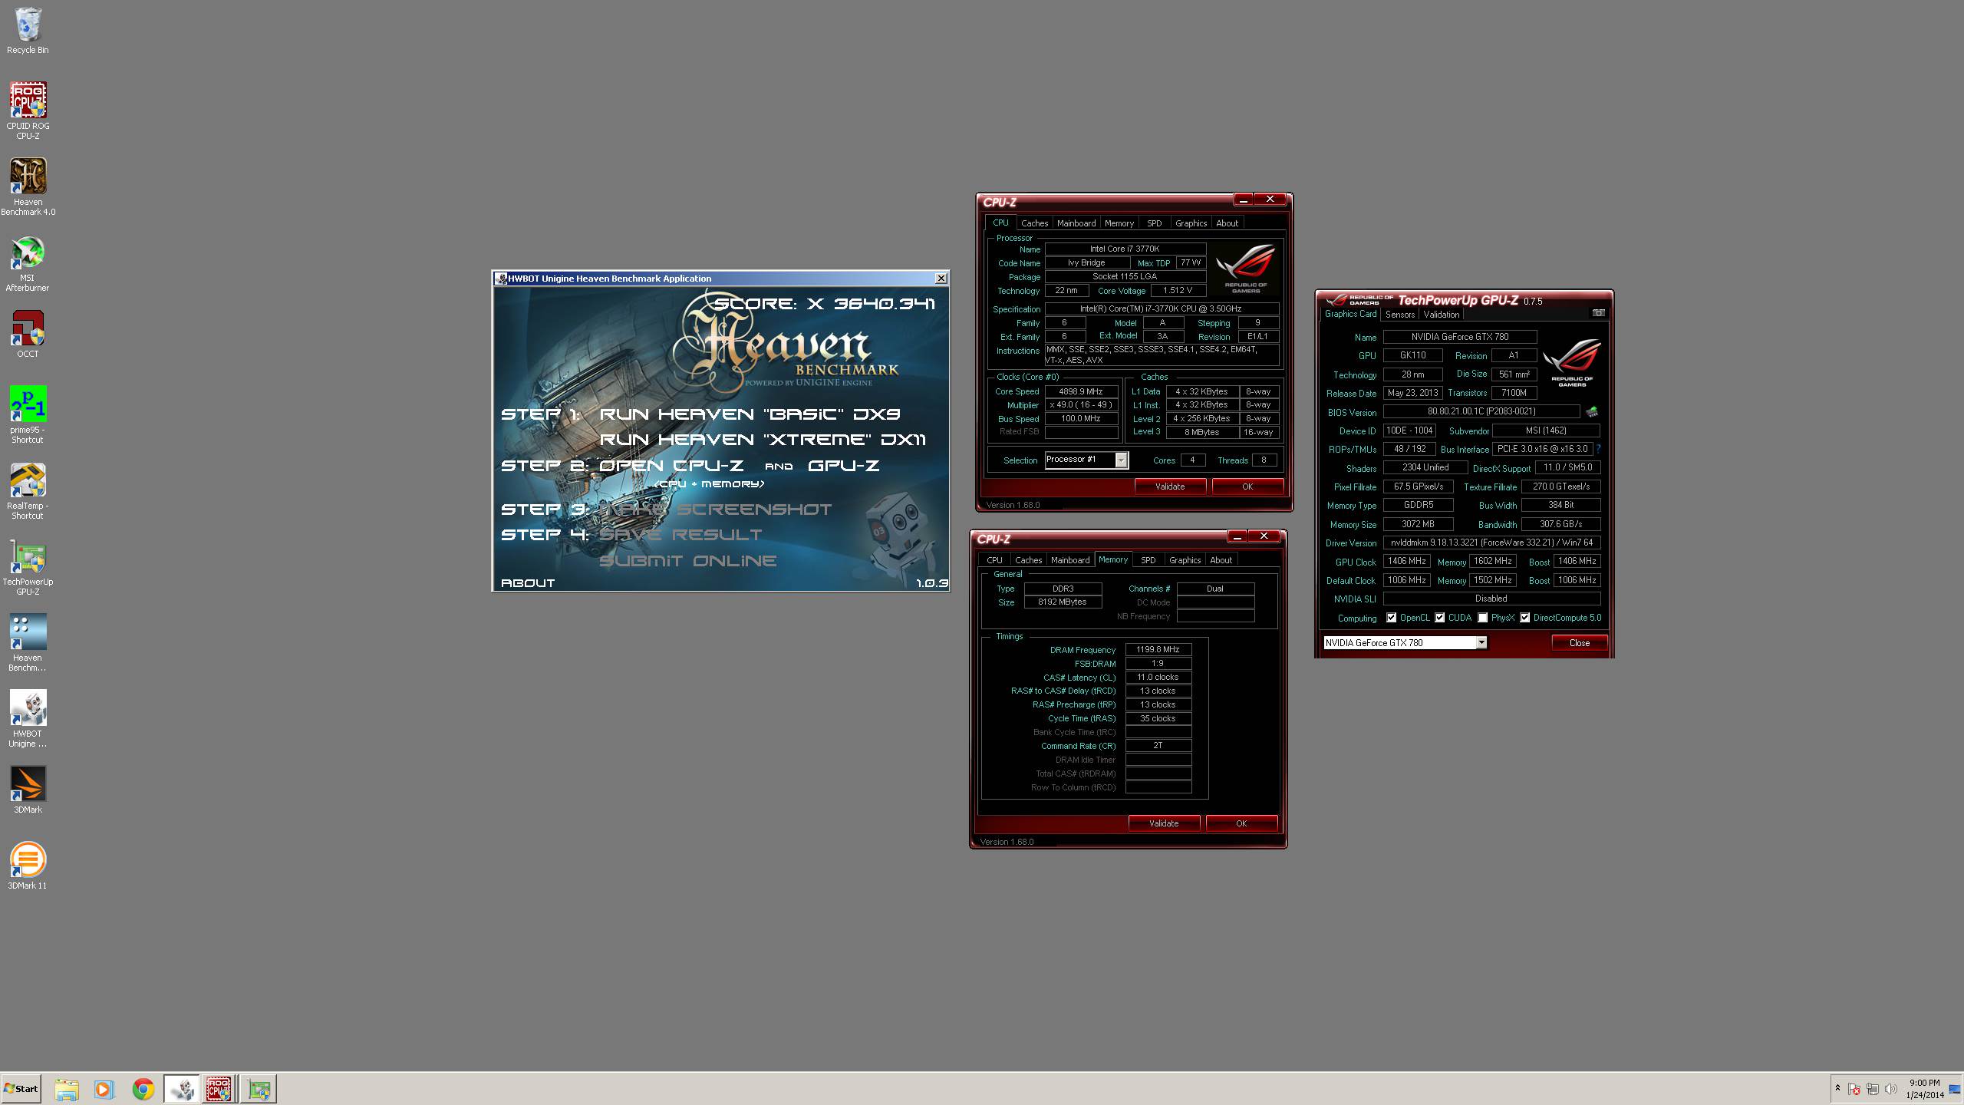Screen dimensions: 1964x1105
Task: Open the Processor #1 selection dropdown
Action: coord(1086,460)
